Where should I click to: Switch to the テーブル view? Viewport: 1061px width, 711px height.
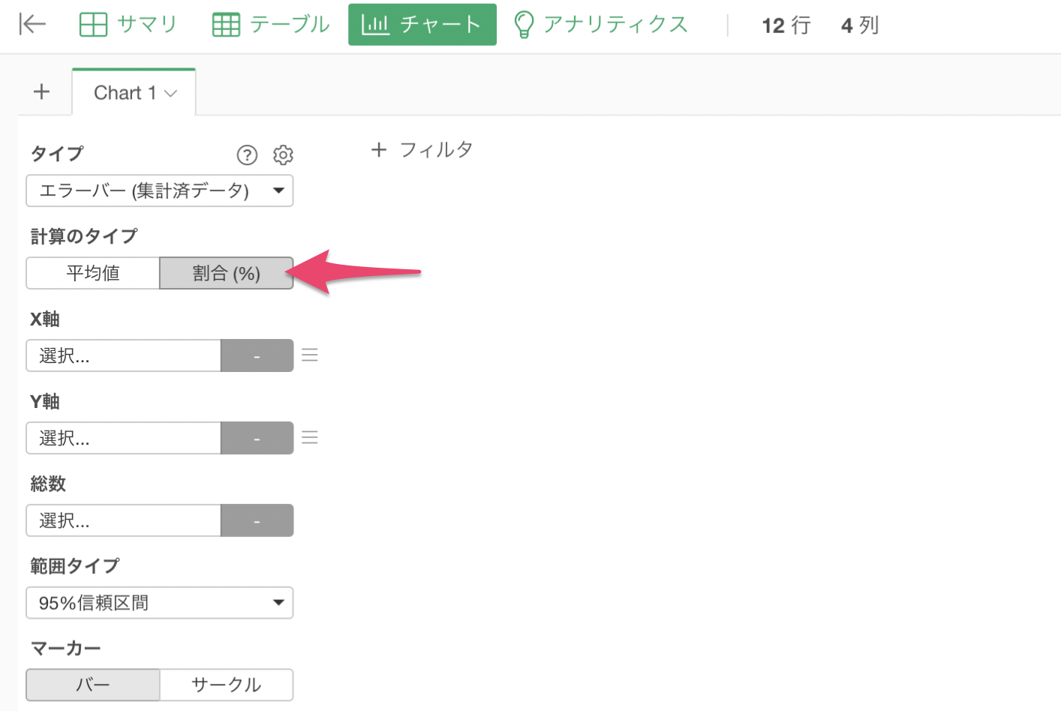click(x=271, y=25)
